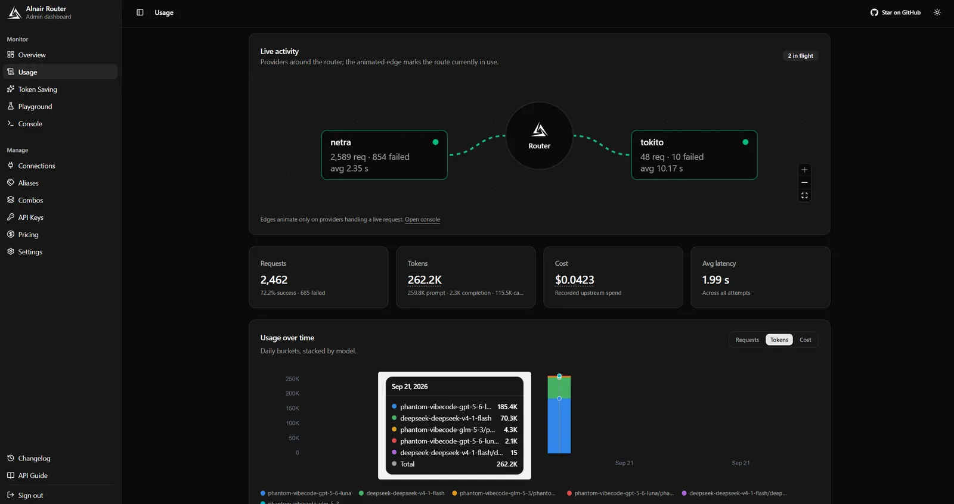954x504 pixels.
Task: Click the 2,462 requests value
Action: pos(274,280)
